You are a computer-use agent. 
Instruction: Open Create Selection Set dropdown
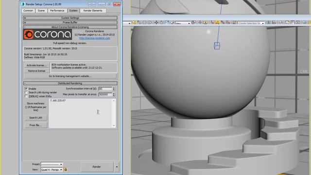coord(251,23)
